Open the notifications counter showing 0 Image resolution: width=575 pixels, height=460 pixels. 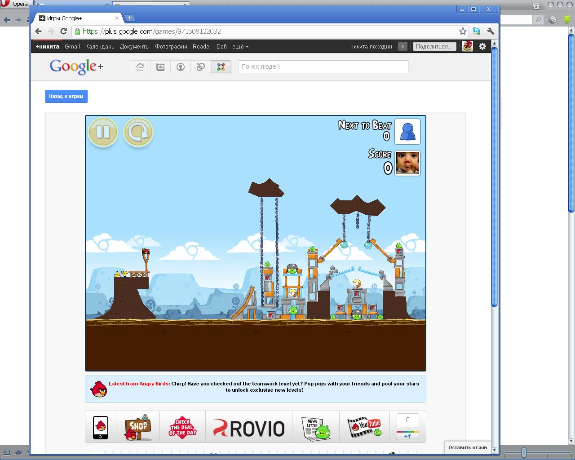tap(402, 46)
